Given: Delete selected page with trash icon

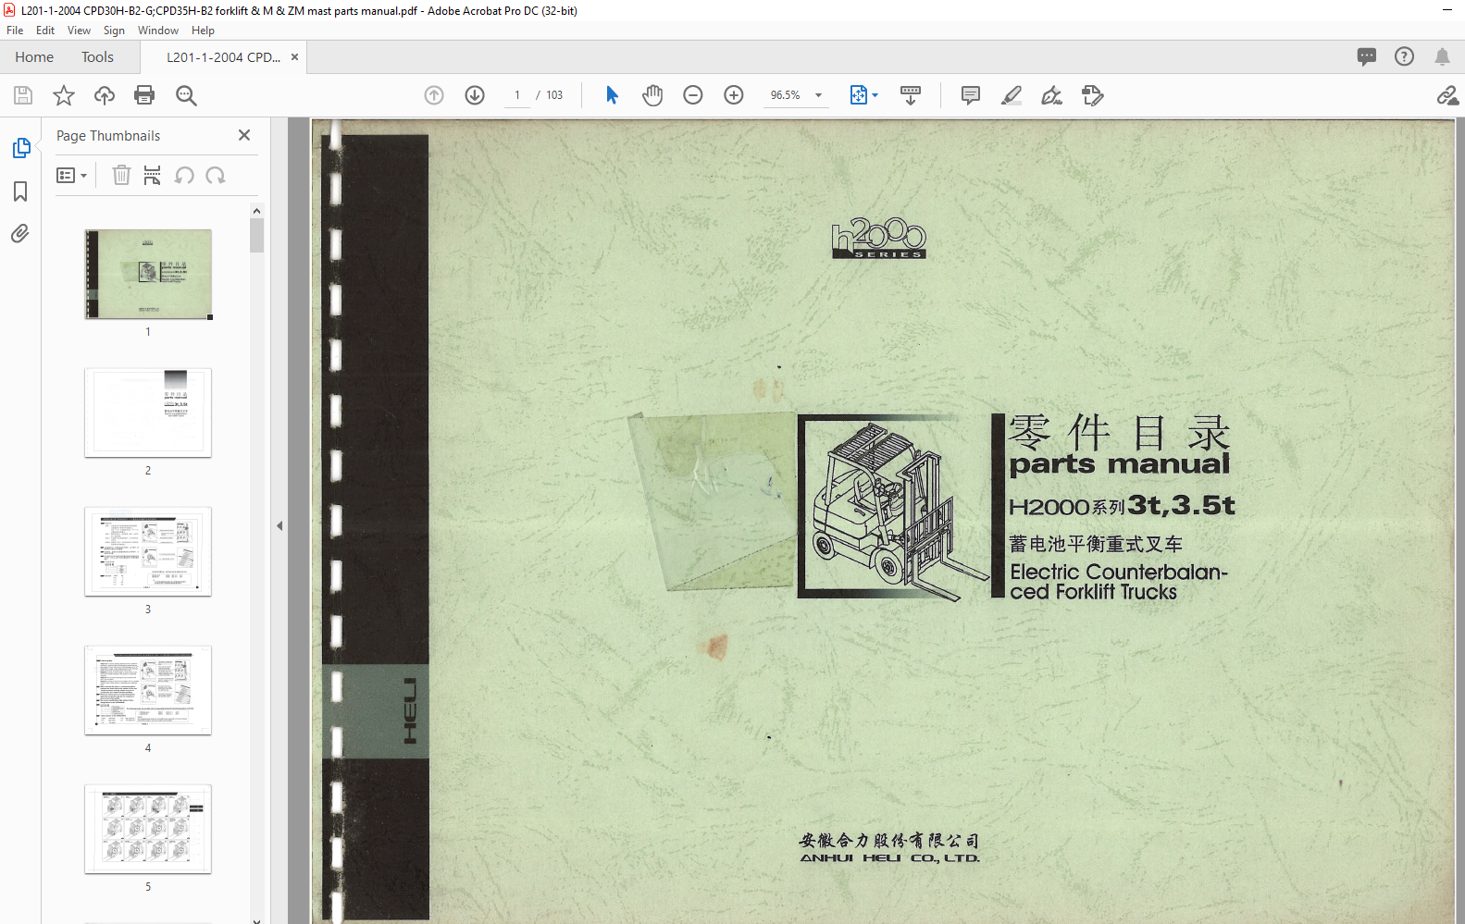Looking at the screenshot, I should click(x=121, y=175).
